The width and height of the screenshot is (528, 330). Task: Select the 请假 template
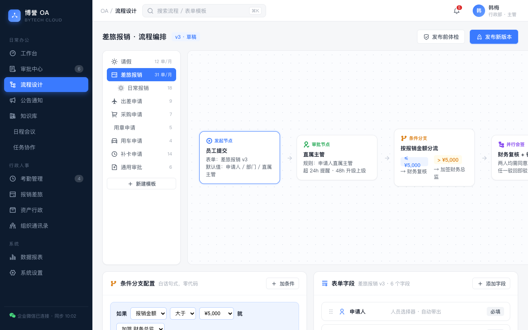(141, 61)
